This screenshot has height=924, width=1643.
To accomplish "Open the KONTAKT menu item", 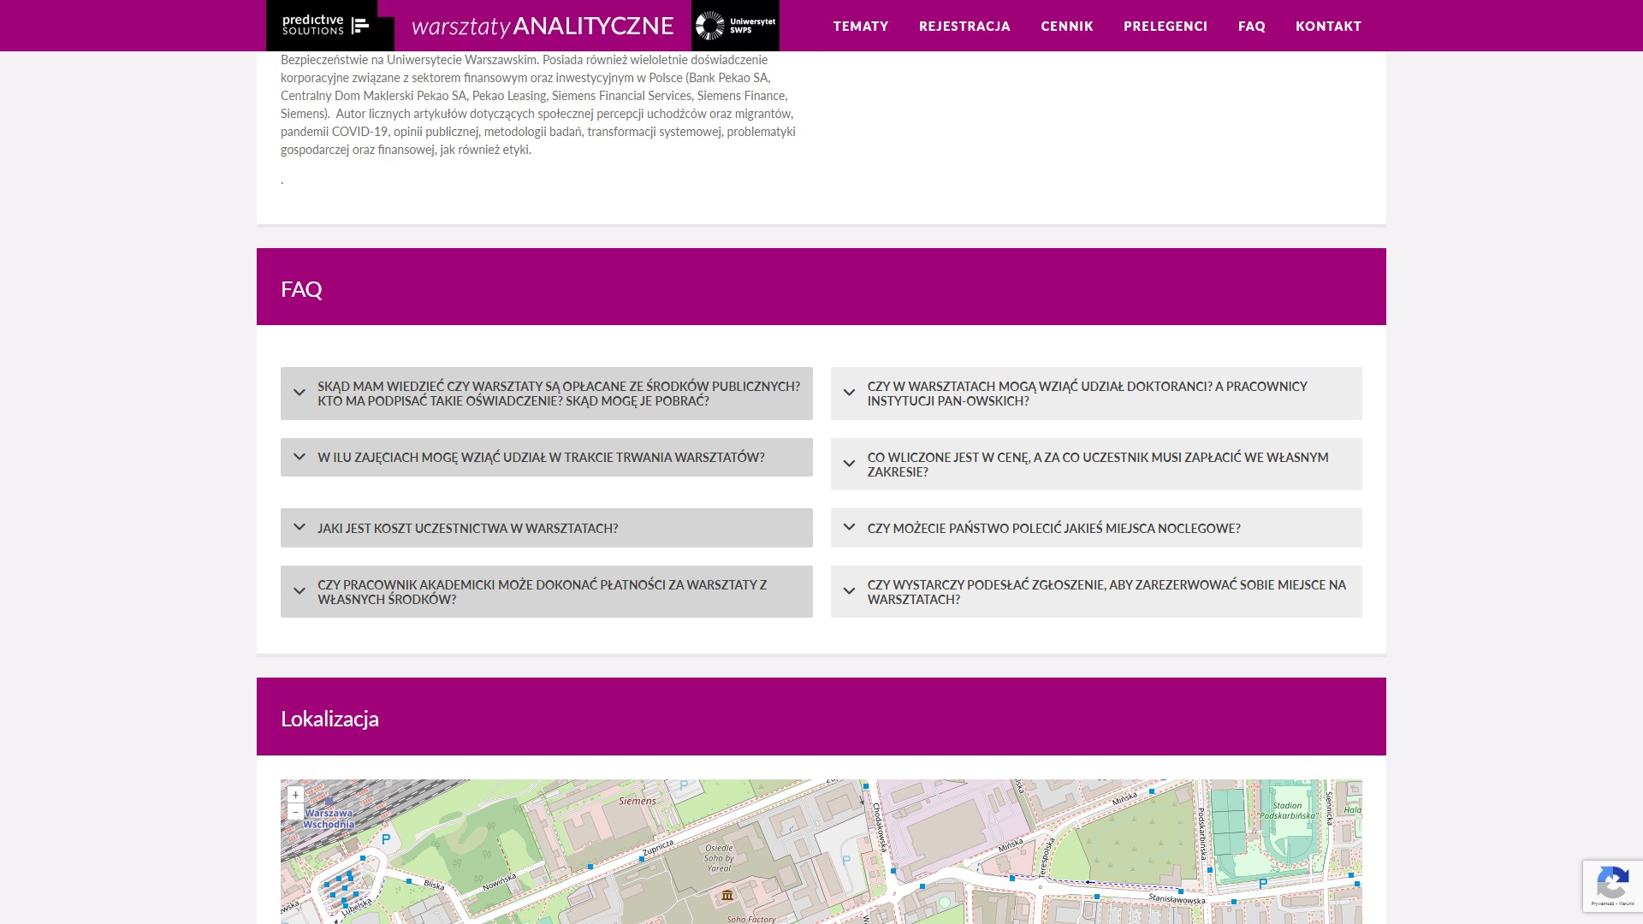I will pyautogui.click(x=1328, y=27).
